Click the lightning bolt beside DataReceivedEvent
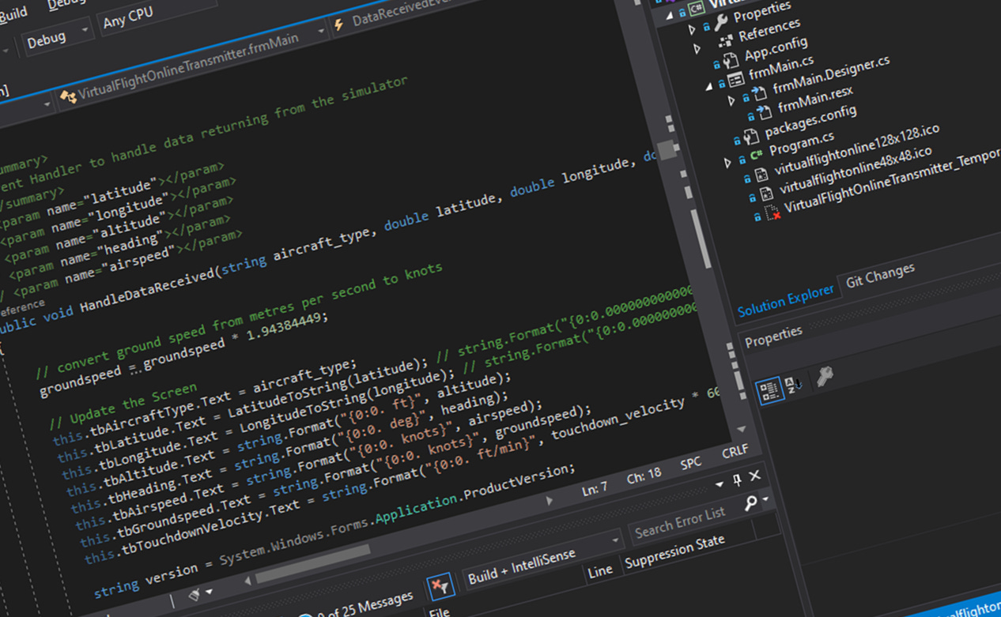Viewport: 1001px width, 617px height. pyautogui.click(x=338, y=25)
